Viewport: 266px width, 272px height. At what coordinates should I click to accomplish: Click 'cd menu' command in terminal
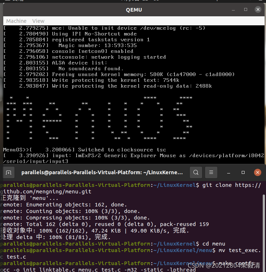pyautogui.click(x=214, y=244)
